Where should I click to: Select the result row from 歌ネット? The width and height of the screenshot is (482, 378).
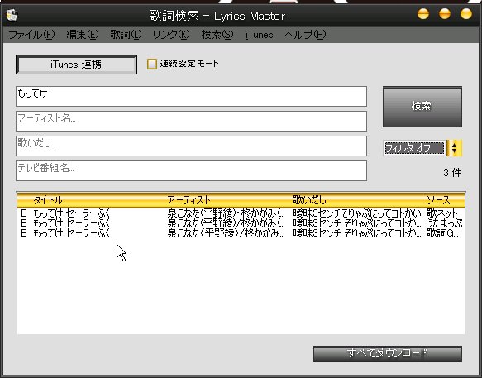point(241,213)
